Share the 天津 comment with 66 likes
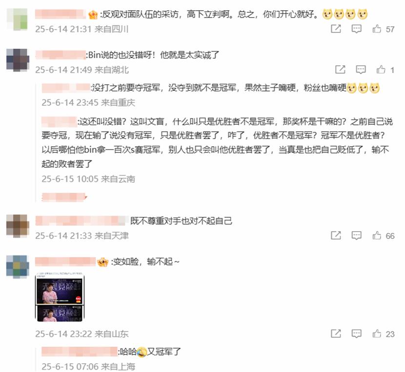The width and height of the screenshot is (405, 372). 336,235
